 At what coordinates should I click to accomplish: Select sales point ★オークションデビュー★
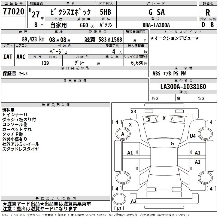[x=175, y=38]
